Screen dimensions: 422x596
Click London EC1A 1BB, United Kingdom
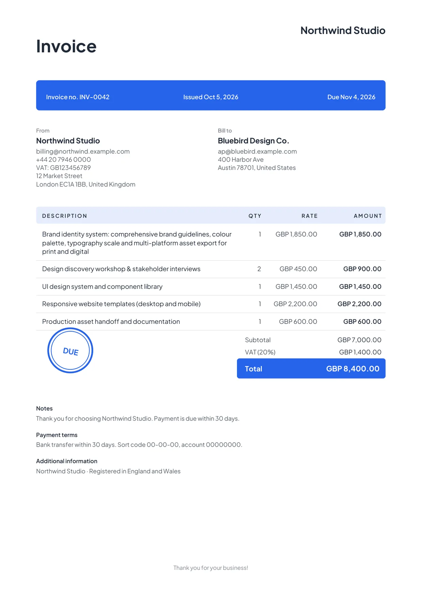86,184
